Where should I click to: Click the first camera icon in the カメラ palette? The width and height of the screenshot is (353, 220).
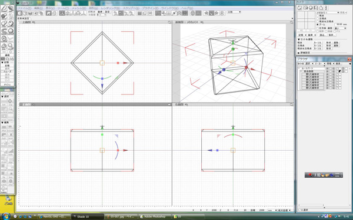299,8
